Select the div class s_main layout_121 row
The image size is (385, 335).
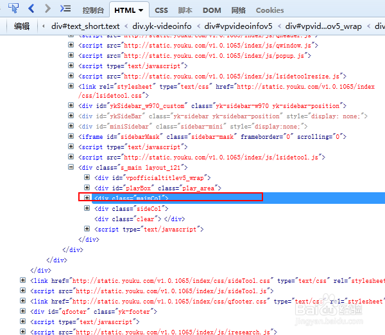point(133,168)
